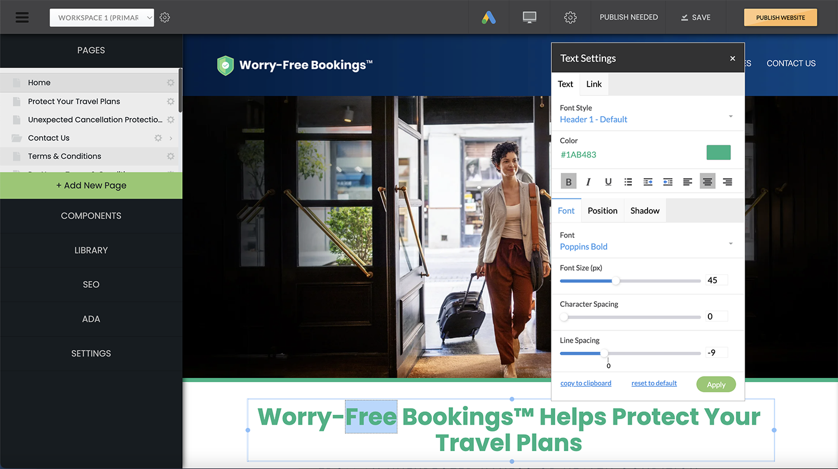Align text to the left
This screenshot has height=469, width=838.
coord(688,182)
